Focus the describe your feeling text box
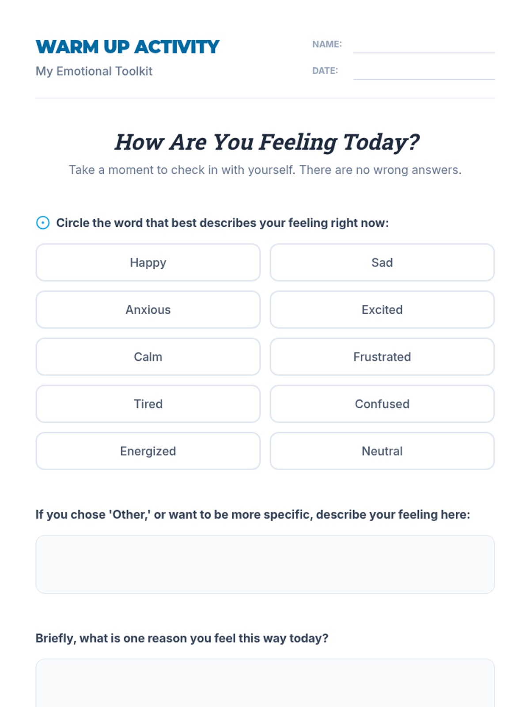This screenshot has width=530, height=707. (265, 564)
